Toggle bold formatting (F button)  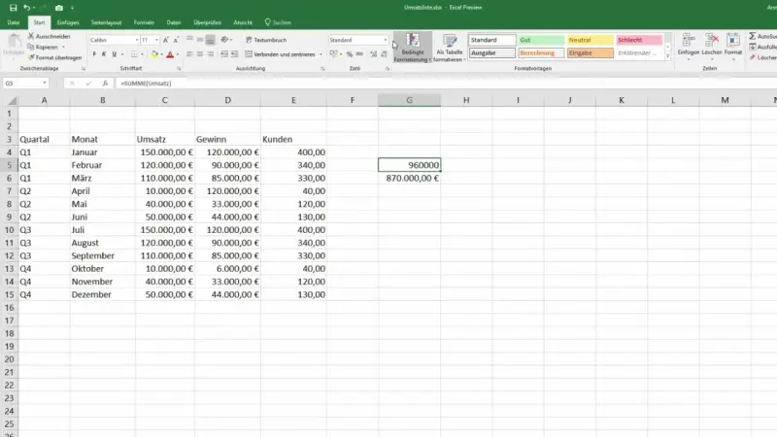[94, 54]
